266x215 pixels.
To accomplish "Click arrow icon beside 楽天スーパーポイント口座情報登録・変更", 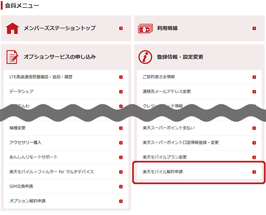I will pos(254,143).
